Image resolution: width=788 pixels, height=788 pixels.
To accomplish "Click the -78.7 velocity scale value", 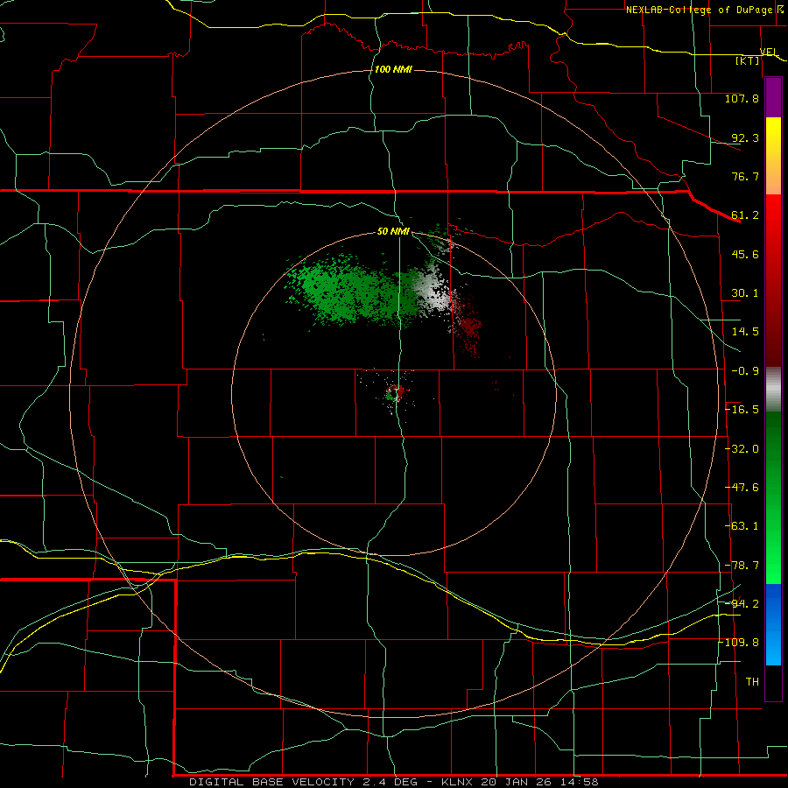I will (742, 566).
